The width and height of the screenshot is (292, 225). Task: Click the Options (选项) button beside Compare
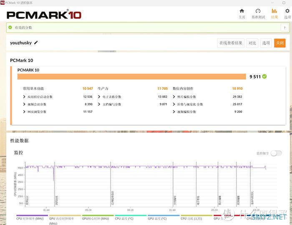tap(266, 43)
